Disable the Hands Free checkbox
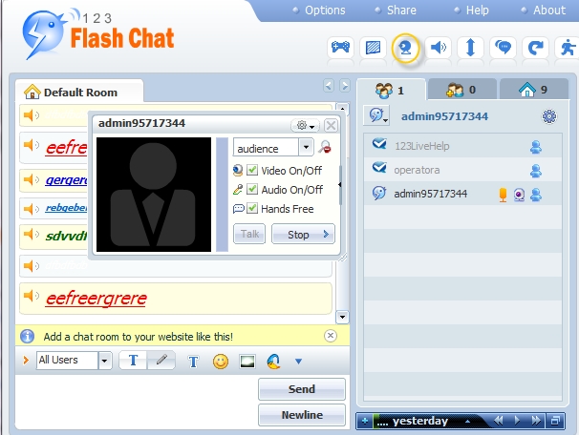This screenshot has width=579, height=435. coord(253,208)
